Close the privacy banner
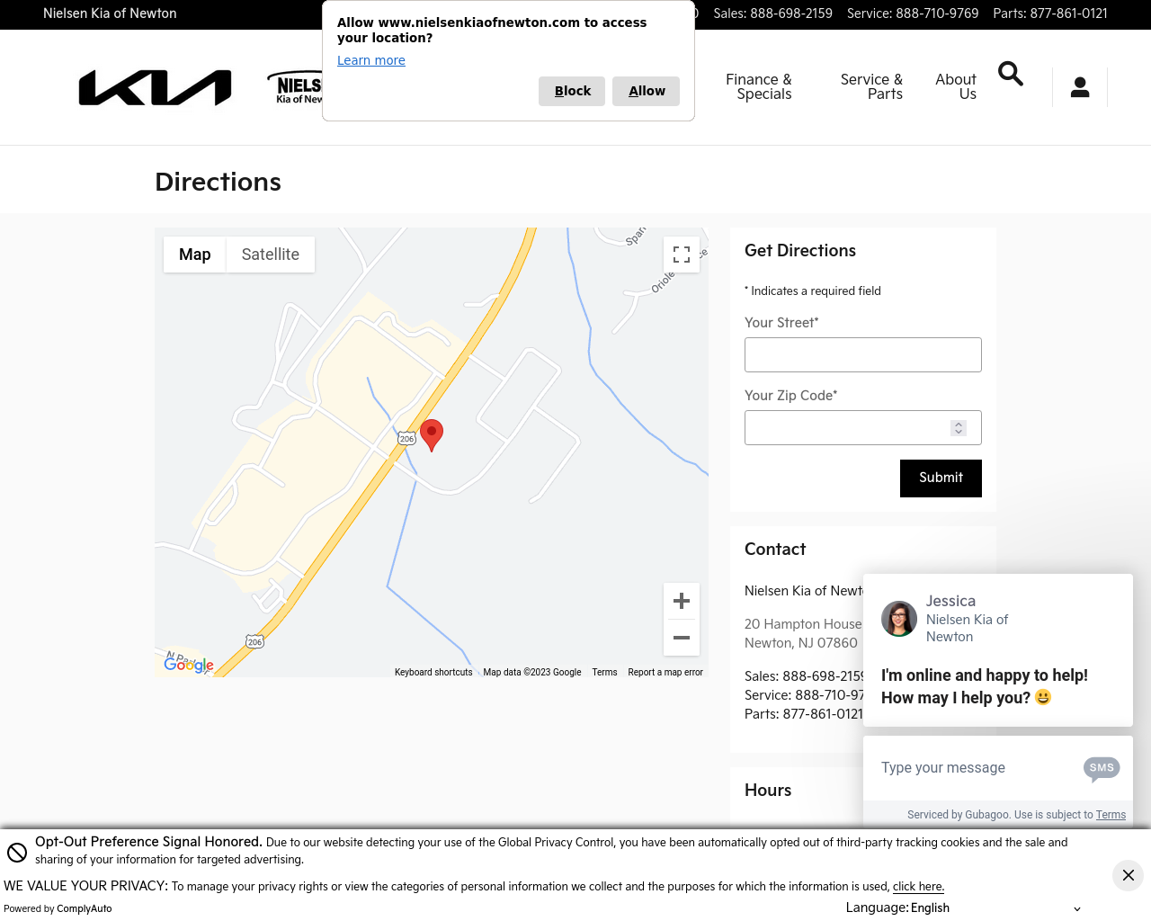This screenshot has width=1151, height=921. (1128, 875)
